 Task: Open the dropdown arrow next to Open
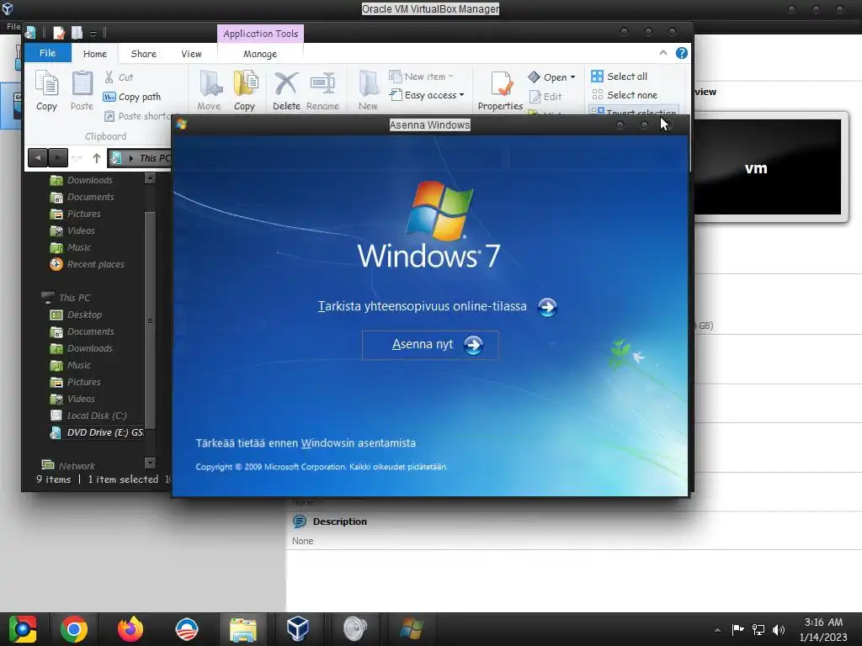(572, 77)
